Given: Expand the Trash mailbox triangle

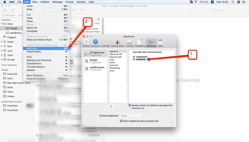Looking at the screenshot, I should (2, 55).
